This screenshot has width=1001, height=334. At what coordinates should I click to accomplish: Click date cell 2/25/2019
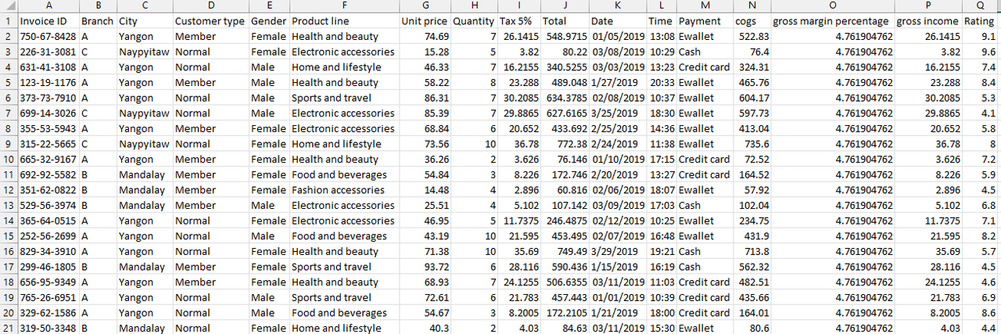pos(618,128)
